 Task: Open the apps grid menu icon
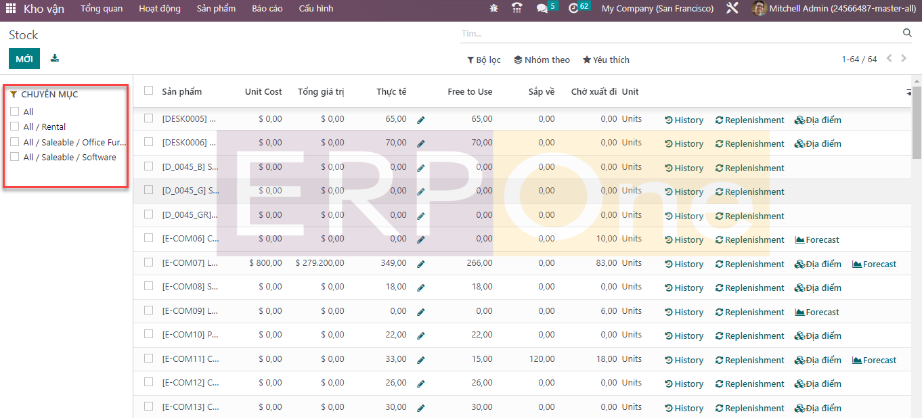(x=11, y=9)
